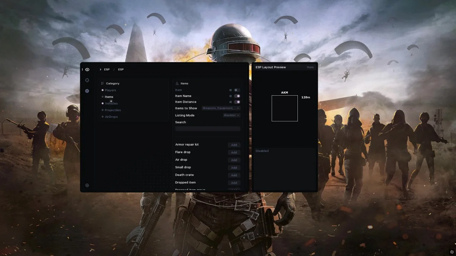Image resolution: width=456 pixels, height=256 pixels.
Task: Select the Vehicles category
Action: 111,103
